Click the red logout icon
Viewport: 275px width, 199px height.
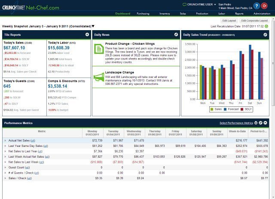tap(264, 6)
